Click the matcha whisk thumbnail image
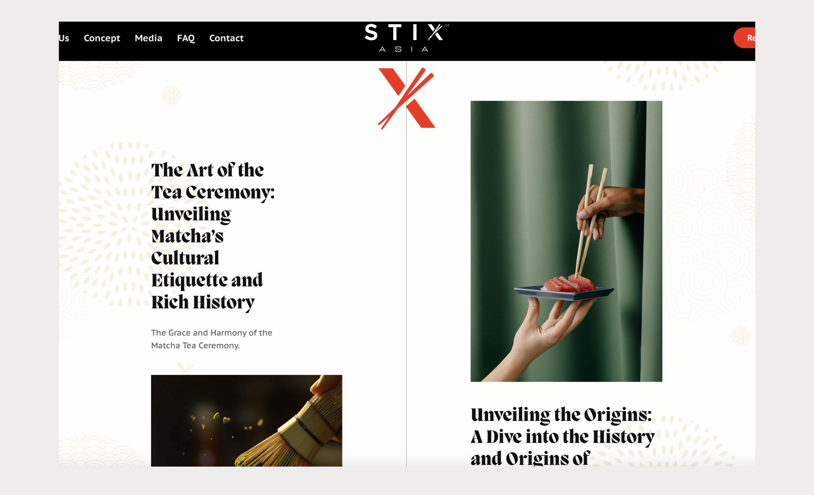The height and width of the screenshot is (495, 814). tap(246, 420)
